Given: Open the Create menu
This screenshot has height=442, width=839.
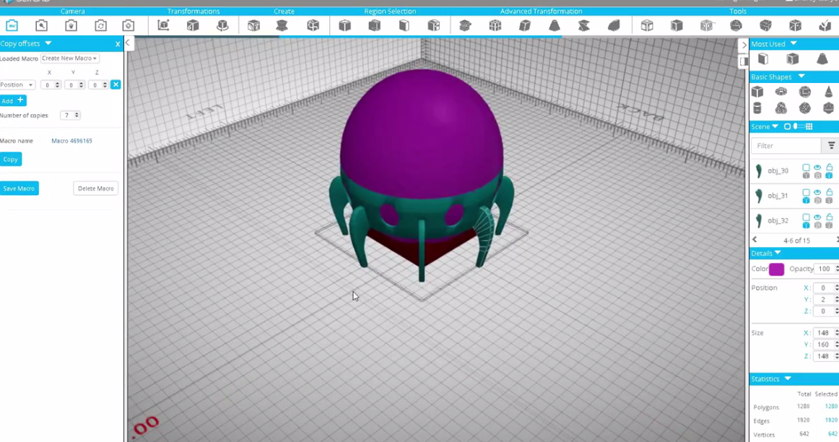Looking at the screenshot, I should (x=284, y=12).
